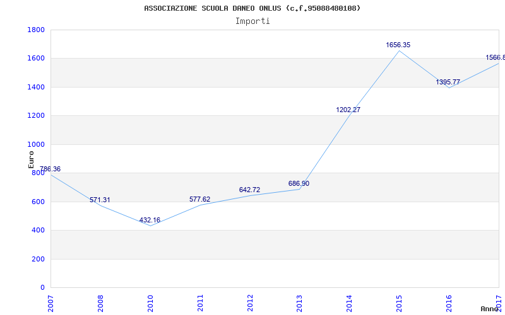
Task: Select the 1202.27 value label
Action: (x=348, y=110)
